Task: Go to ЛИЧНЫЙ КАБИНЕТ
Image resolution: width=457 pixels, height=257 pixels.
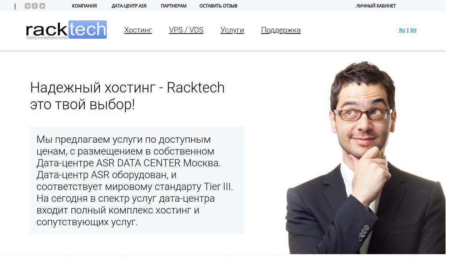Action: (x=376, y=6)
